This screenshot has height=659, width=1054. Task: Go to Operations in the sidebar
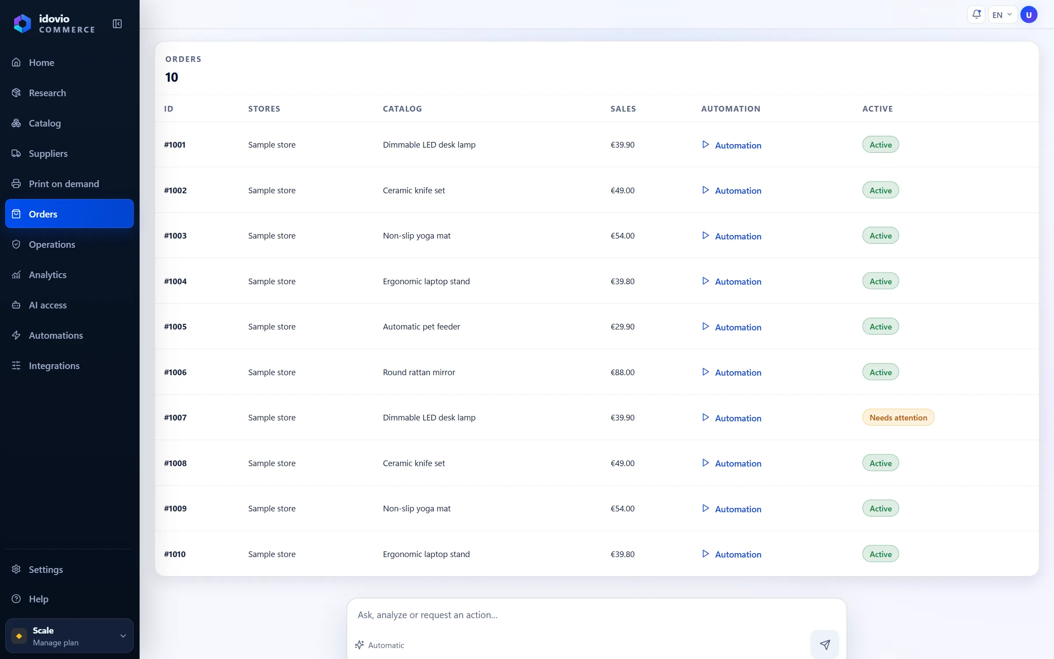pos(69,244)
